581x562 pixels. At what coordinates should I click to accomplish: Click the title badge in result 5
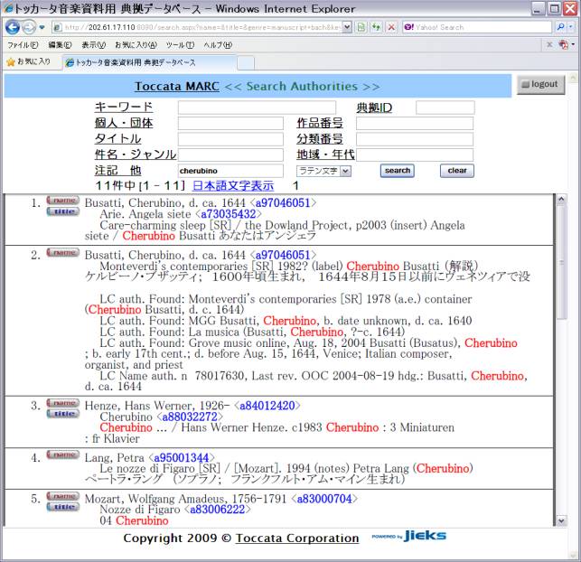click(x=63, y=507)
